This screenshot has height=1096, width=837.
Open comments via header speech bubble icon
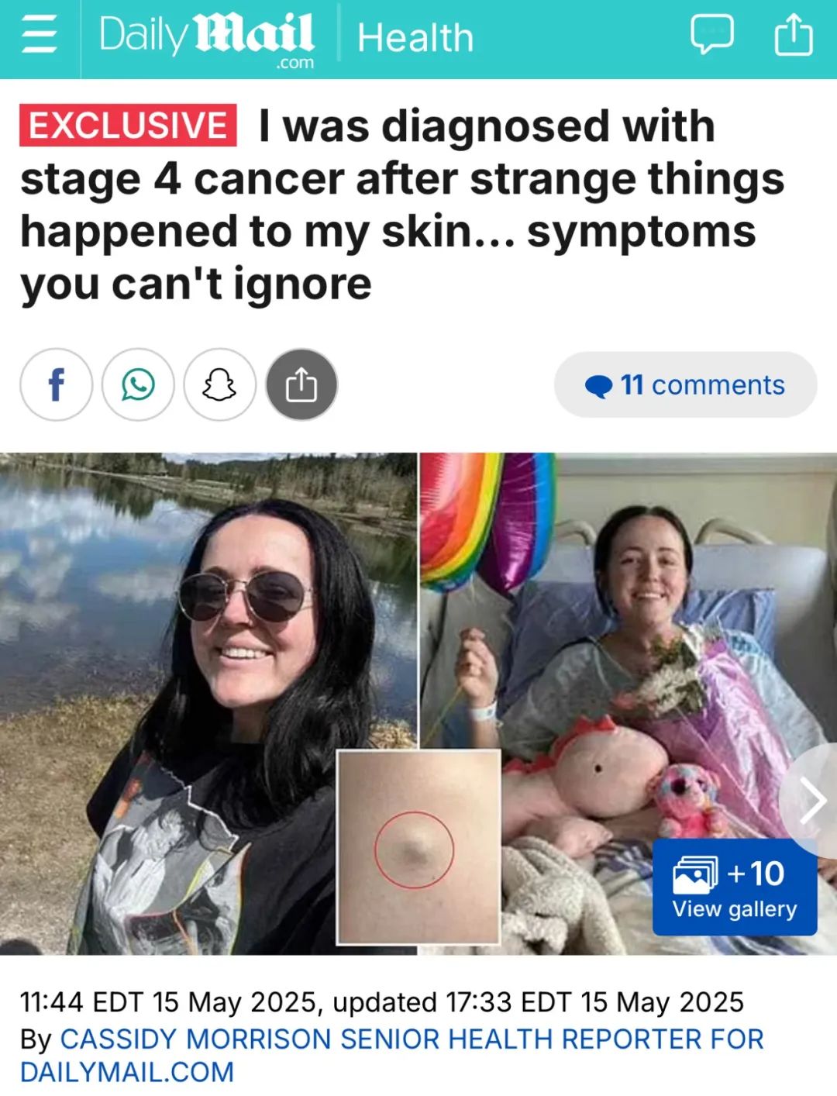point(711,35)
